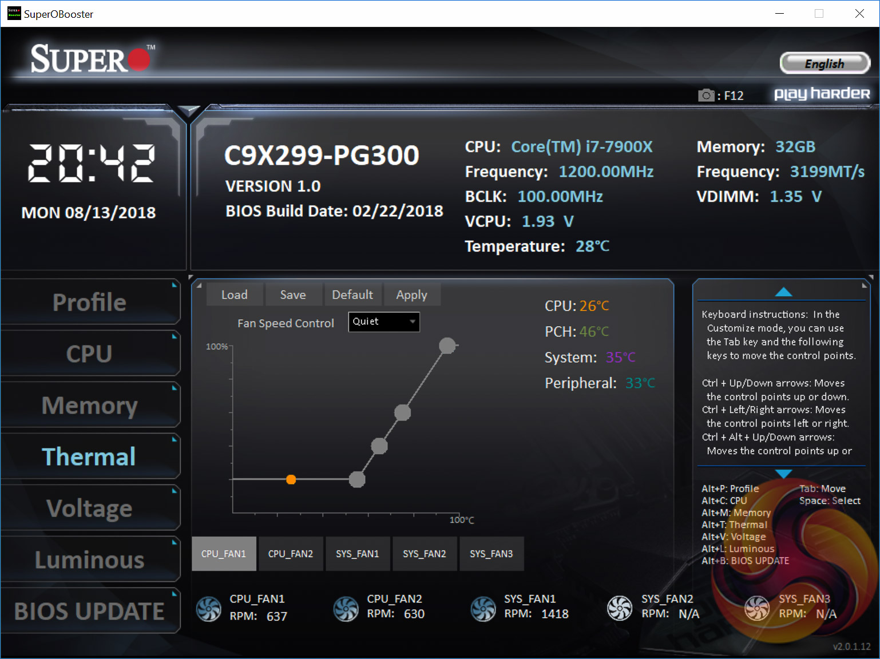
Task: Go to the Memory section
Action: (90, 405)
